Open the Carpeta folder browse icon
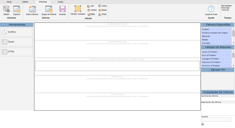Screen dimensions: 235x128 pos(203,124)
